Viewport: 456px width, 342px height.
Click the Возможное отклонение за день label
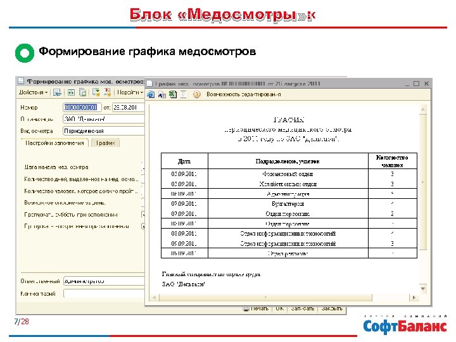pyautogui.click(x=65, y=203)
